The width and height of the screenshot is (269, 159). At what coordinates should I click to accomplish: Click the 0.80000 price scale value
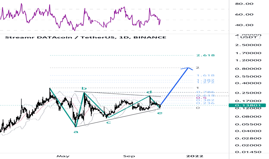coord(248,69)
